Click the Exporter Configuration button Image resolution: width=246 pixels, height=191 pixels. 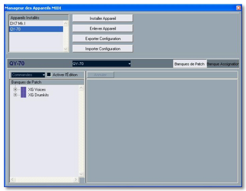click(103, 39)
